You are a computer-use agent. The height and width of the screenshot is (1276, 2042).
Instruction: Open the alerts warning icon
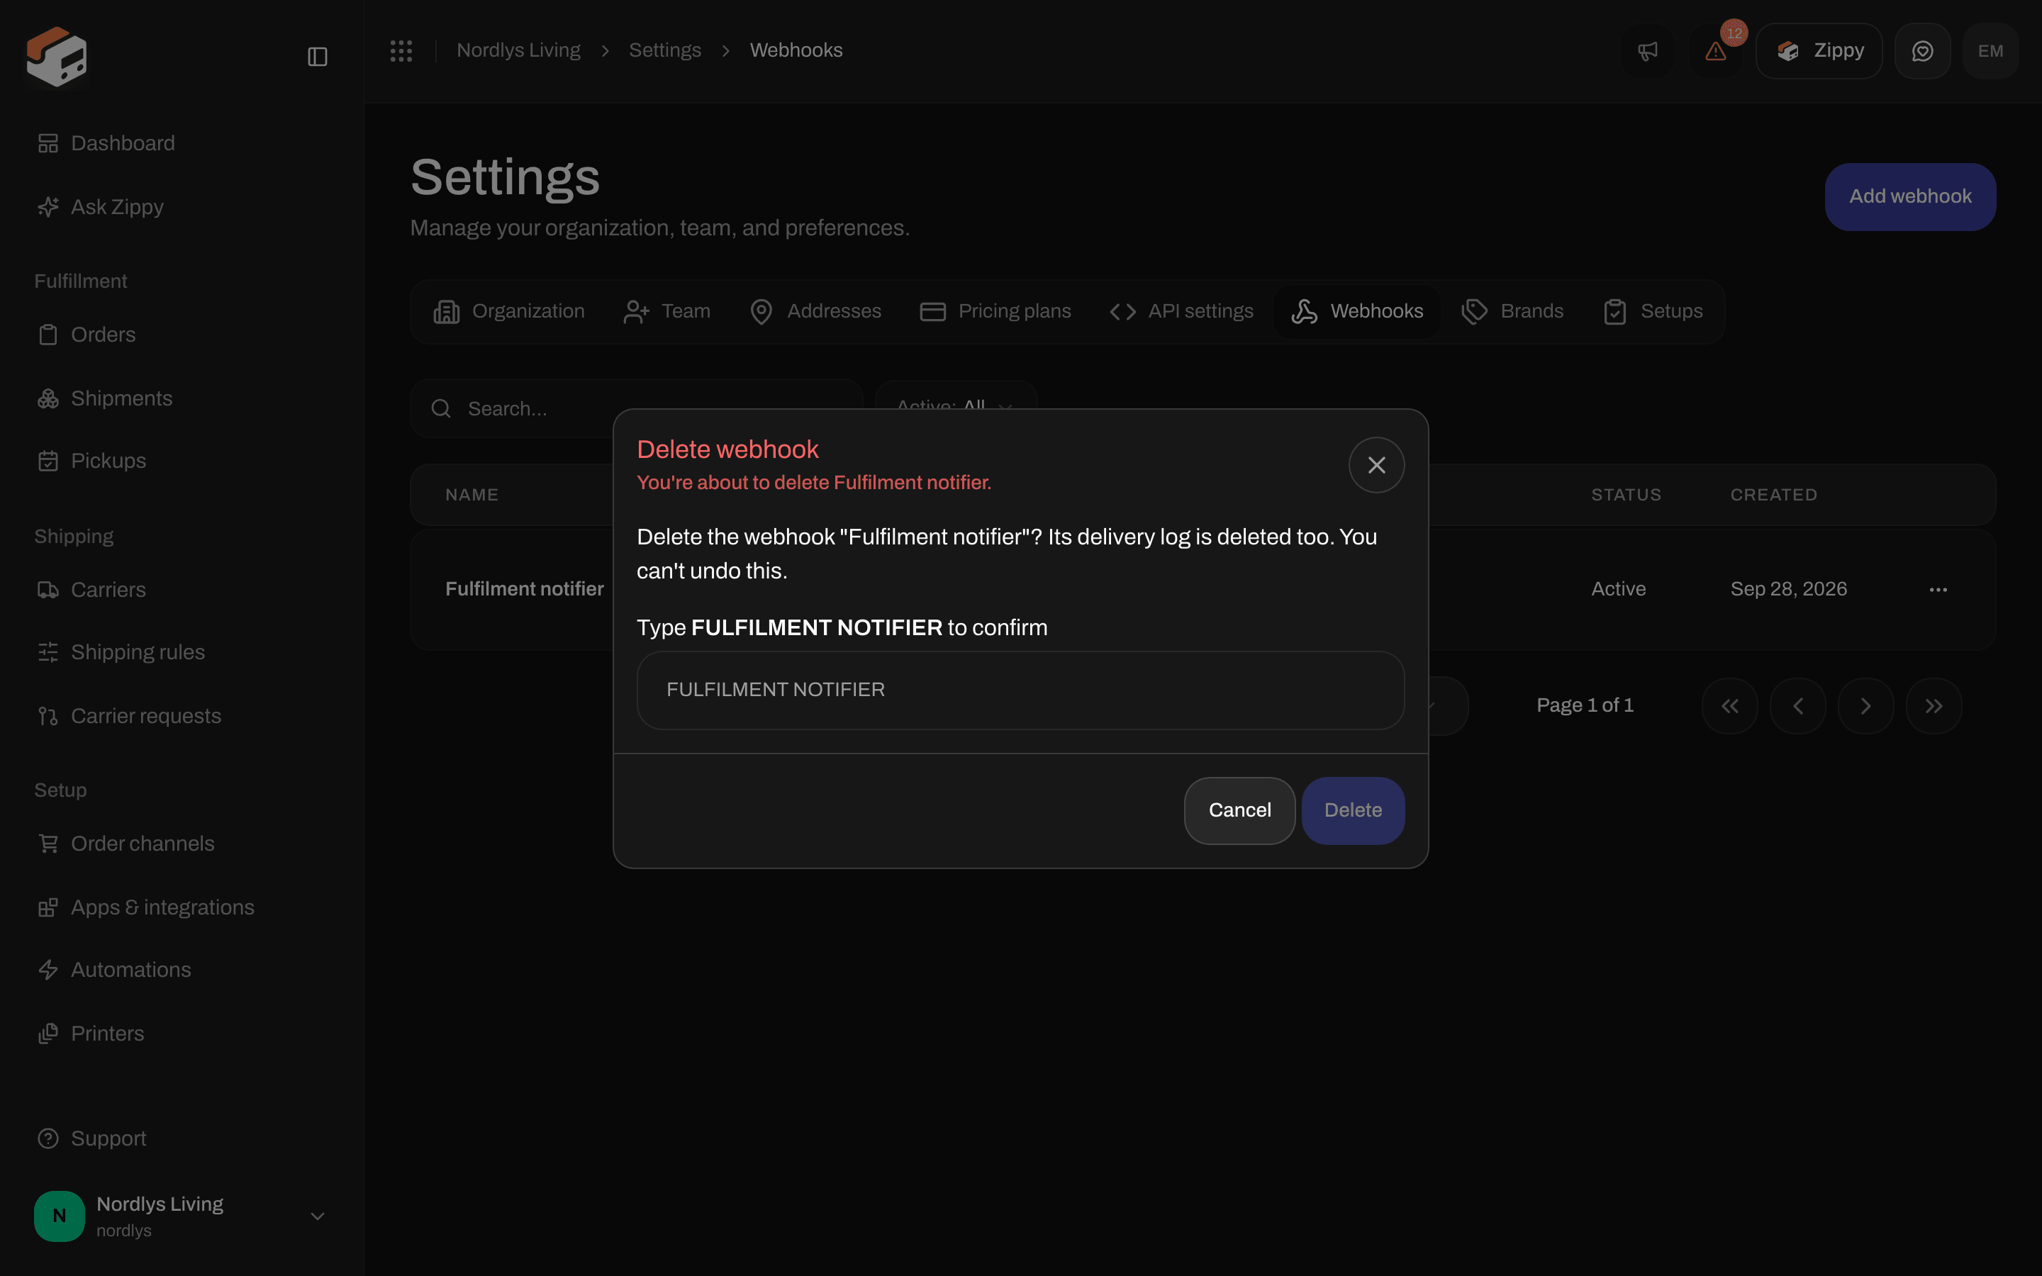click(x=1715, y=50)
